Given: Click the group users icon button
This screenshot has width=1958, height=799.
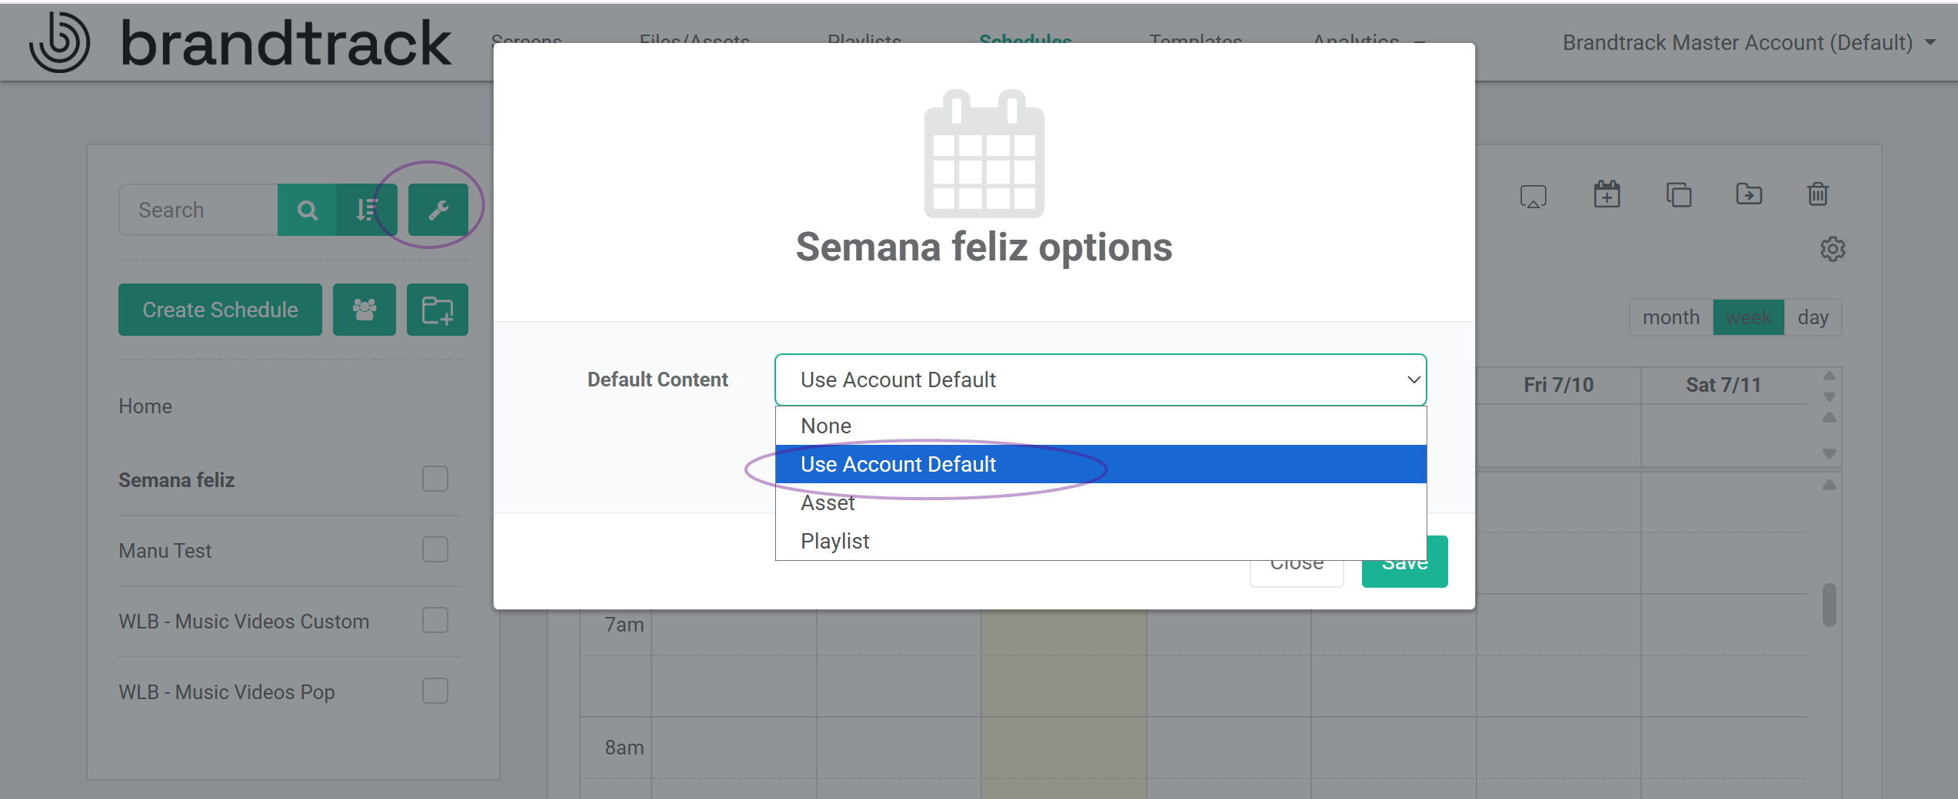Looking at the screenshot, I should pos(365,310).
